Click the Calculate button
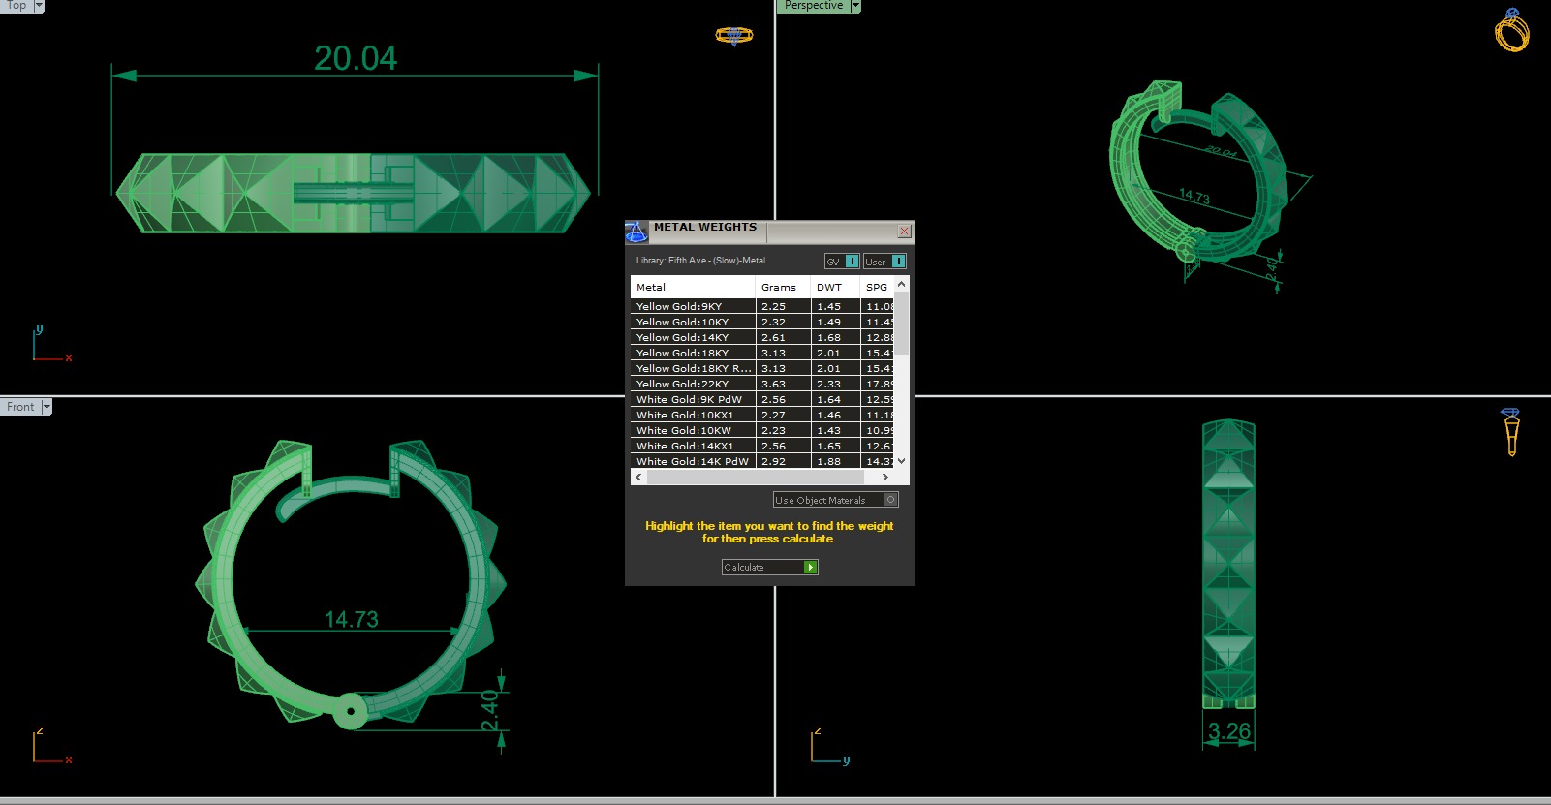The image size is (1551, 805). point(770,568)
